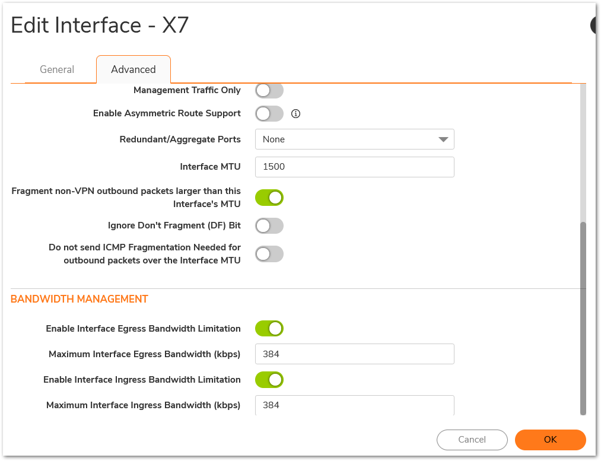Select the Advanced tab

click(133, 69)
